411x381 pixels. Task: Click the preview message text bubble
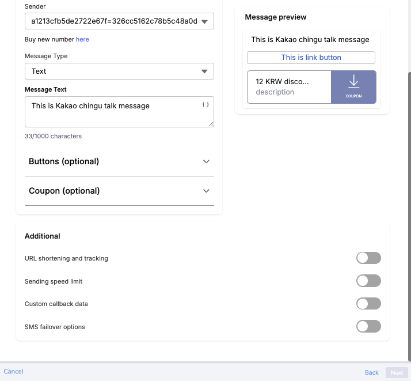click(310, 40)
